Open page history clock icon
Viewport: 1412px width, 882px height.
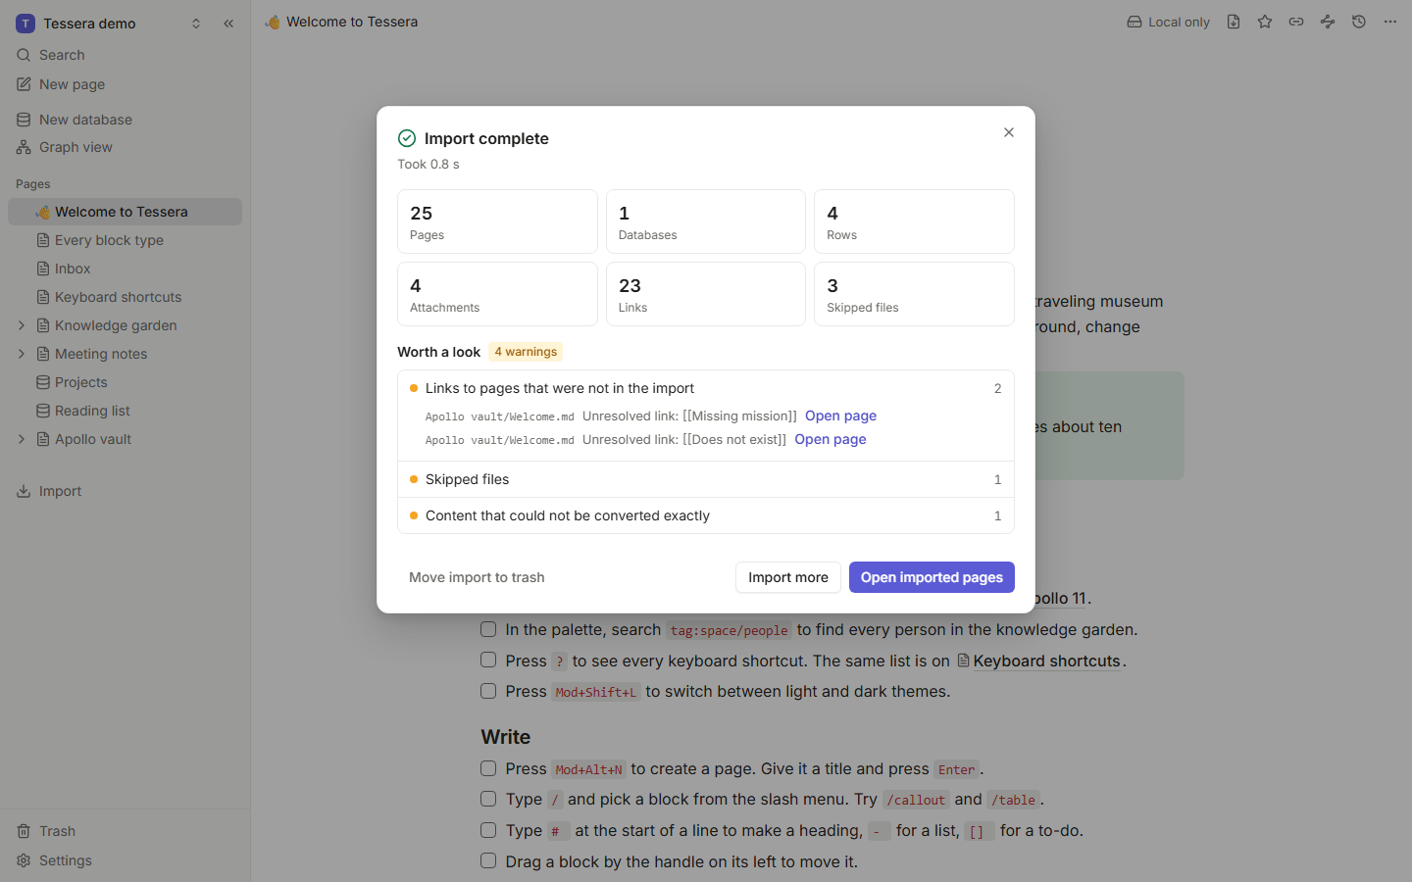point(1359,22)
